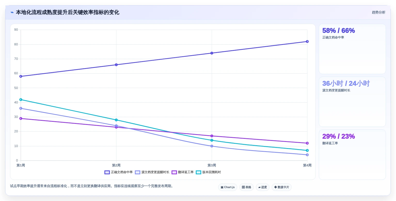The image size is (396, 201).
Task: Open the 58% / 66% 正确文档命中率 card
Action: (x=352, y=49)
